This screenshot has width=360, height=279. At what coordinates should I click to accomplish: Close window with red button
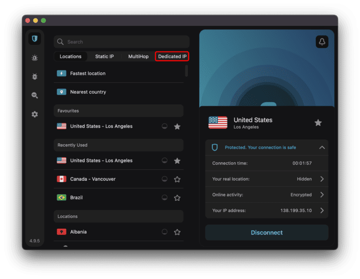[28, 21]
